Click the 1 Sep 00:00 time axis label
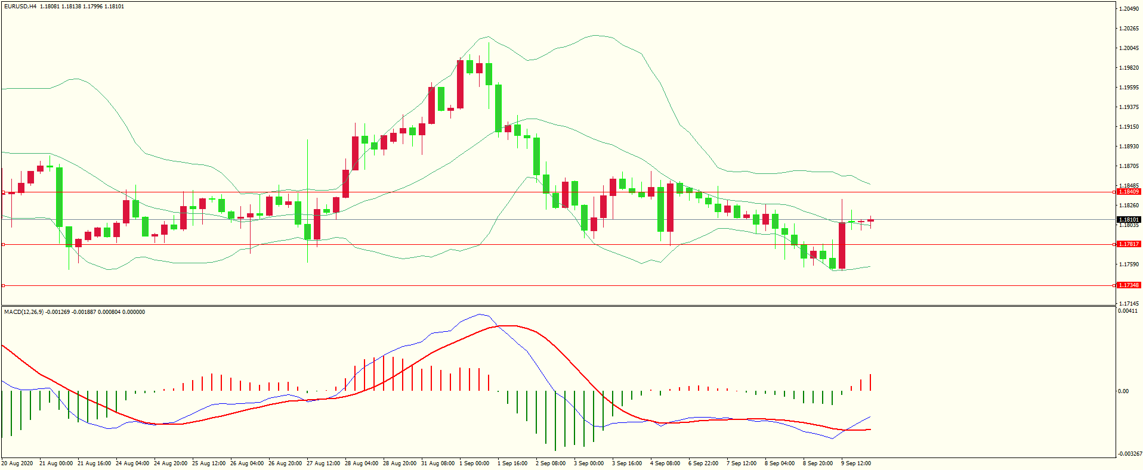The width and height of the screenshot is (1143, 470). 474,463
